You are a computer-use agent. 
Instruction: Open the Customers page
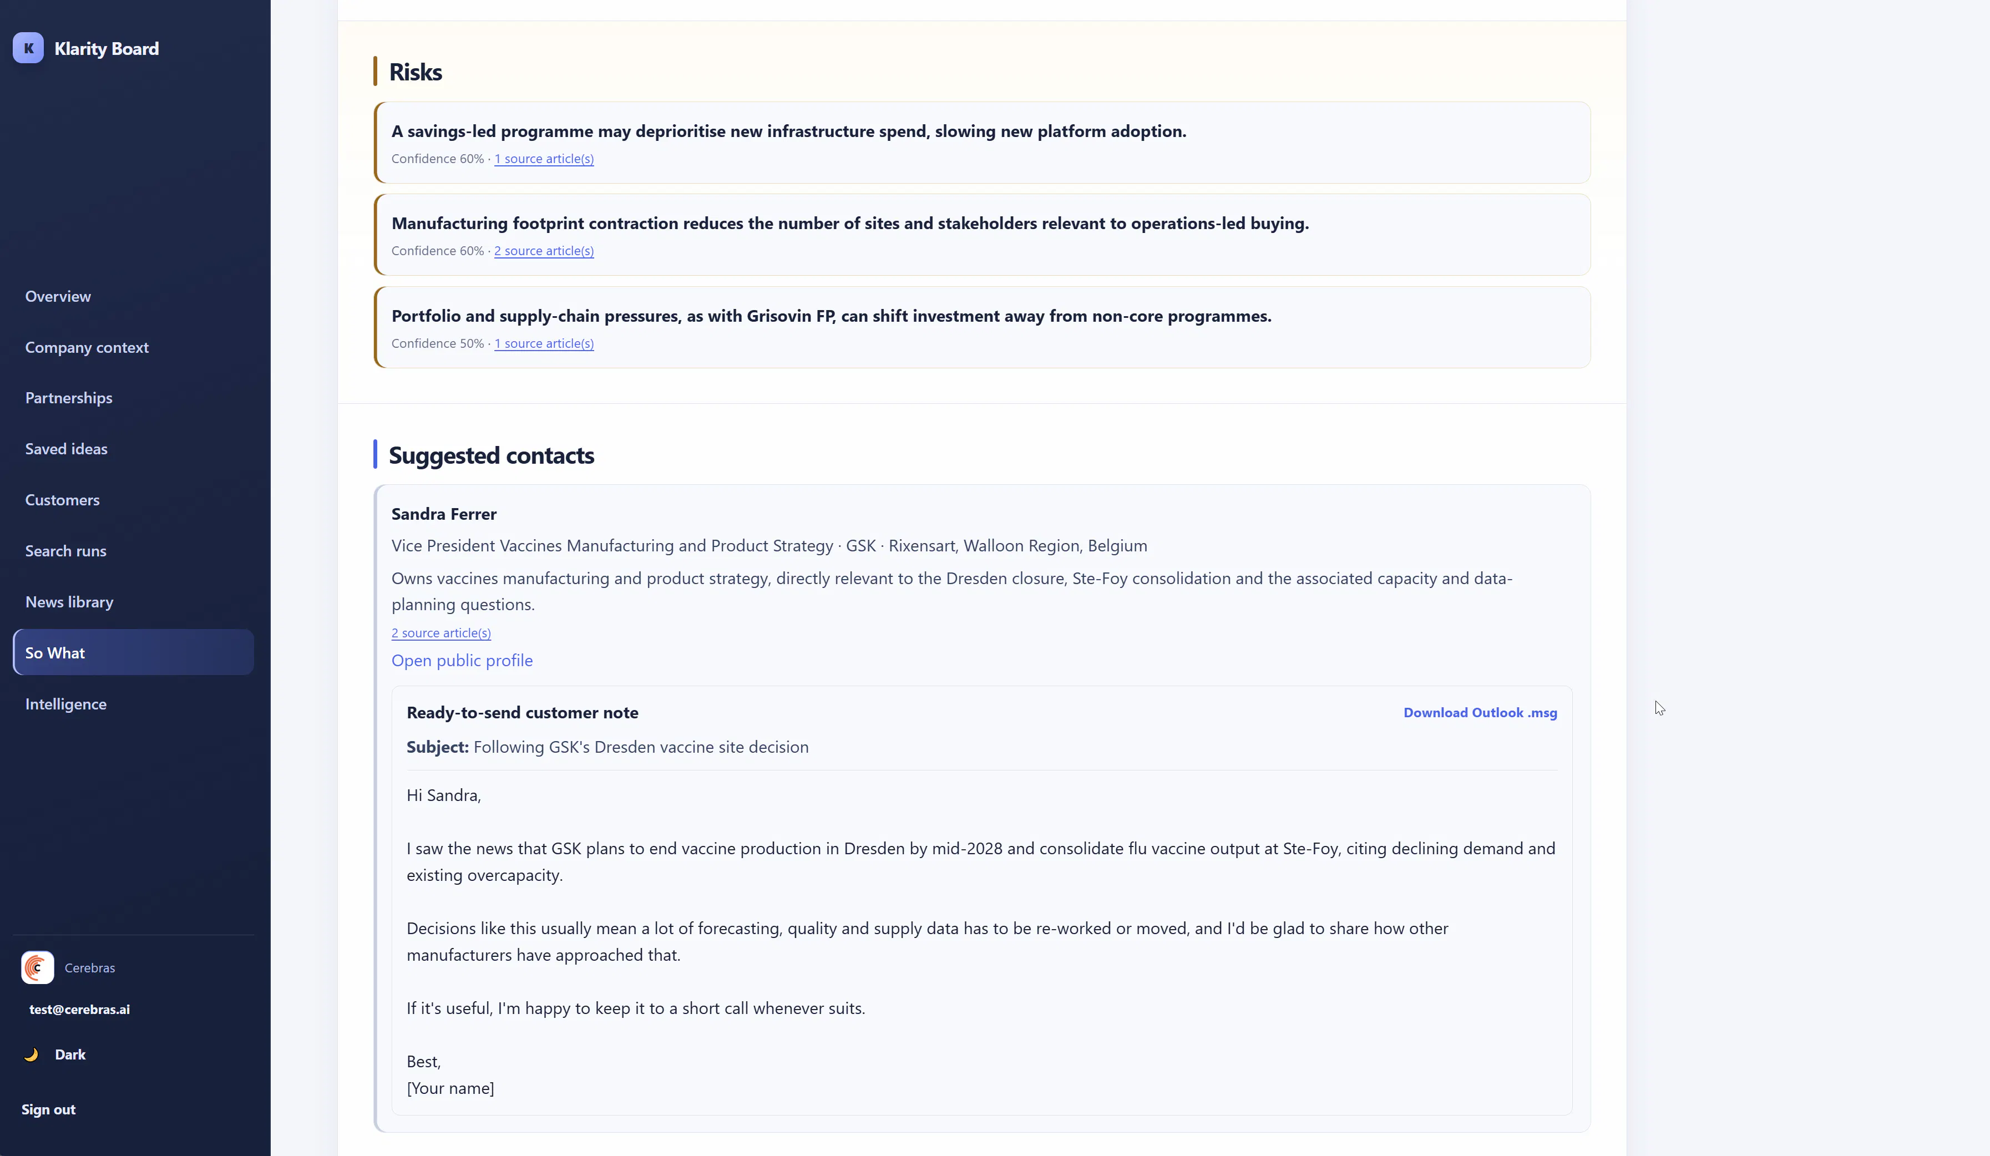(62, 500)
